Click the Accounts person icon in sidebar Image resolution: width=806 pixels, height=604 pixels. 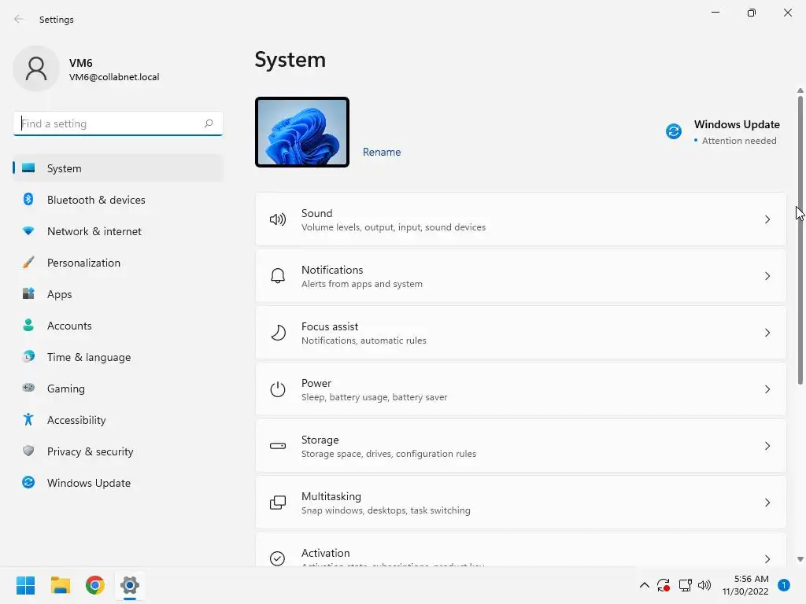(28, 325)
